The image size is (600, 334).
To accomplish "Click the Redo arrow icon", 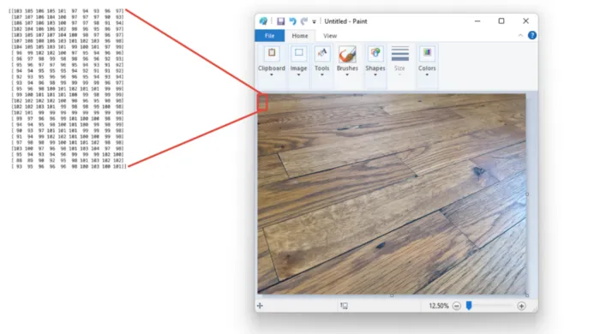I will [304, 21].
